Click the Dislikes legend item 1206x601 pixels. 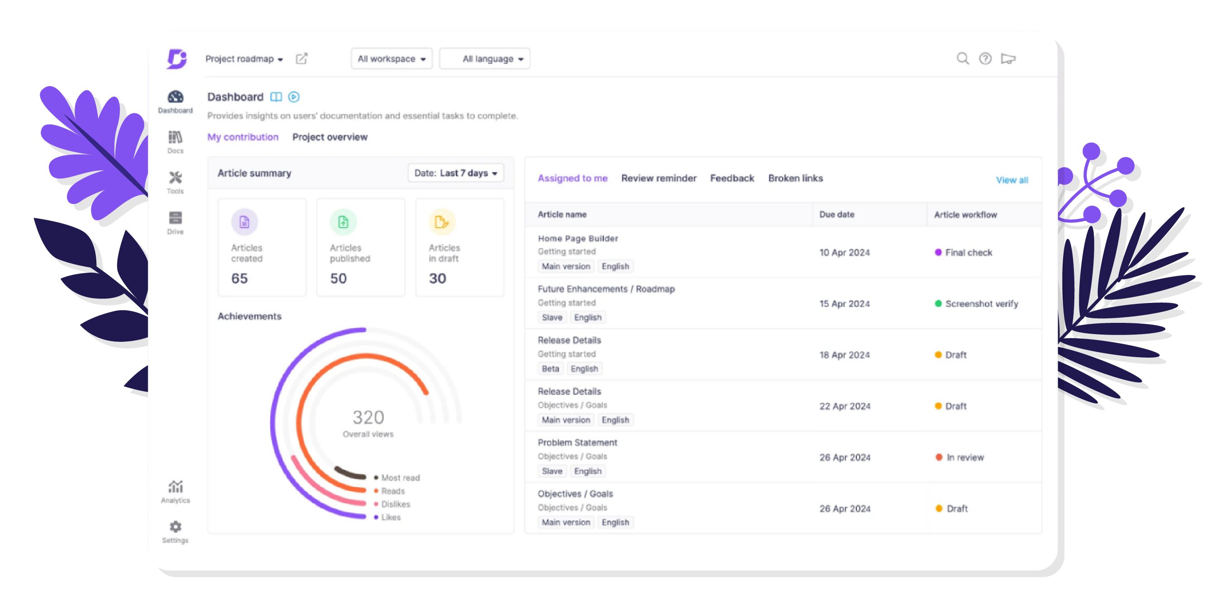pyautogui.click(x=392, y=504)
